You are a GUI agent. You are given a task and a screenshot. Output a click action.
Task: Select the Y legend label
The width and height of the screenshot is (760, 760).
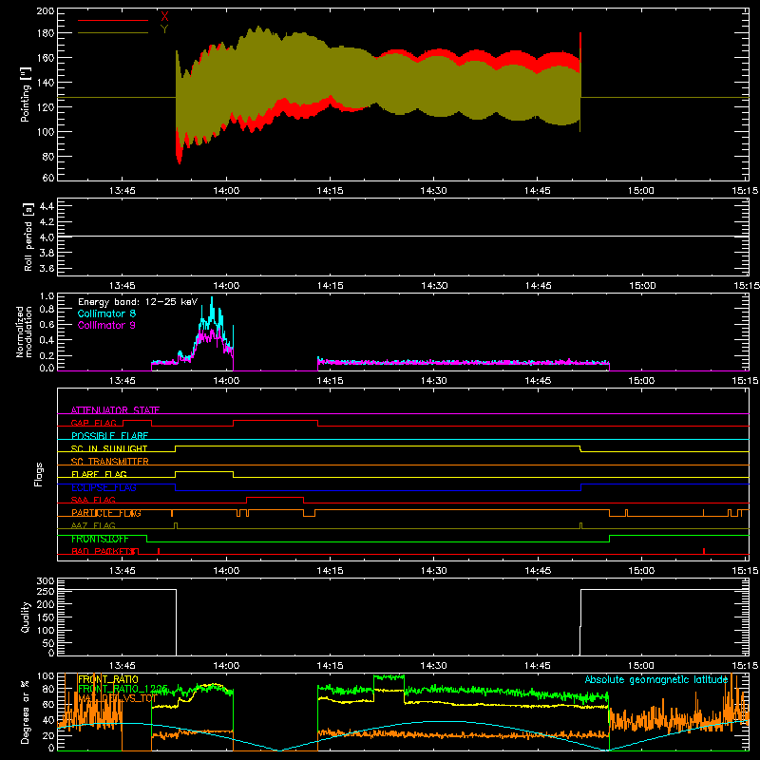164,29
